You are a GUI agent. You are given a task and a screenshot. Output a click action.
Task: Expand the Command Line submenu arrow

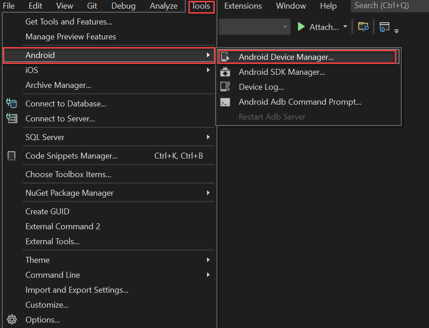(x=208, y=275)
